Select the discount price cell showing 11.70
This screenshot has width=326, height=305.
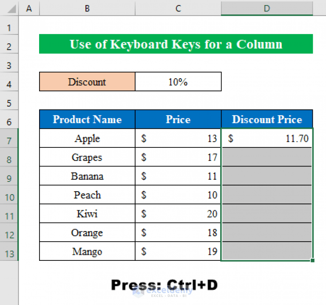pyautogui.click(x=267, y=138)
